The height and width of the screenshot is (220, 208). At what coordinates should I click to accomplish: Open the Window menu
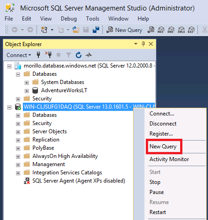(x=118, y=19)
